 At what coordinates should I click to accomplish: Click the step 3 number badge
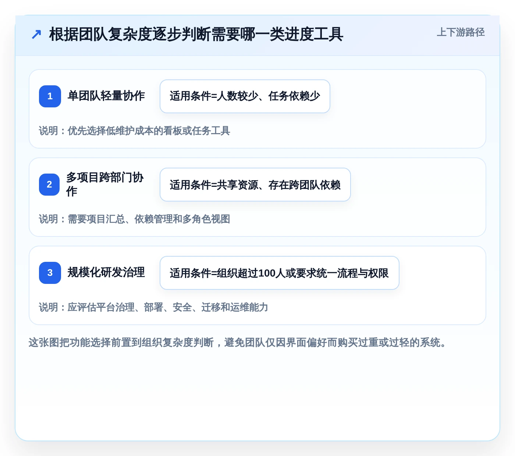(50, 273)
